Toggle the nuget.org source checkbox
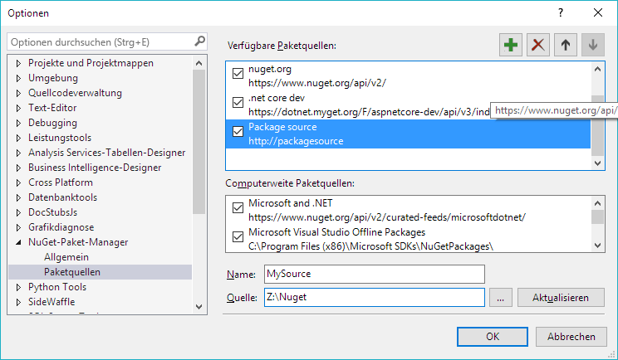Viewport: 618px width, 360px height. pyautogui.click(x=238, y=73)
